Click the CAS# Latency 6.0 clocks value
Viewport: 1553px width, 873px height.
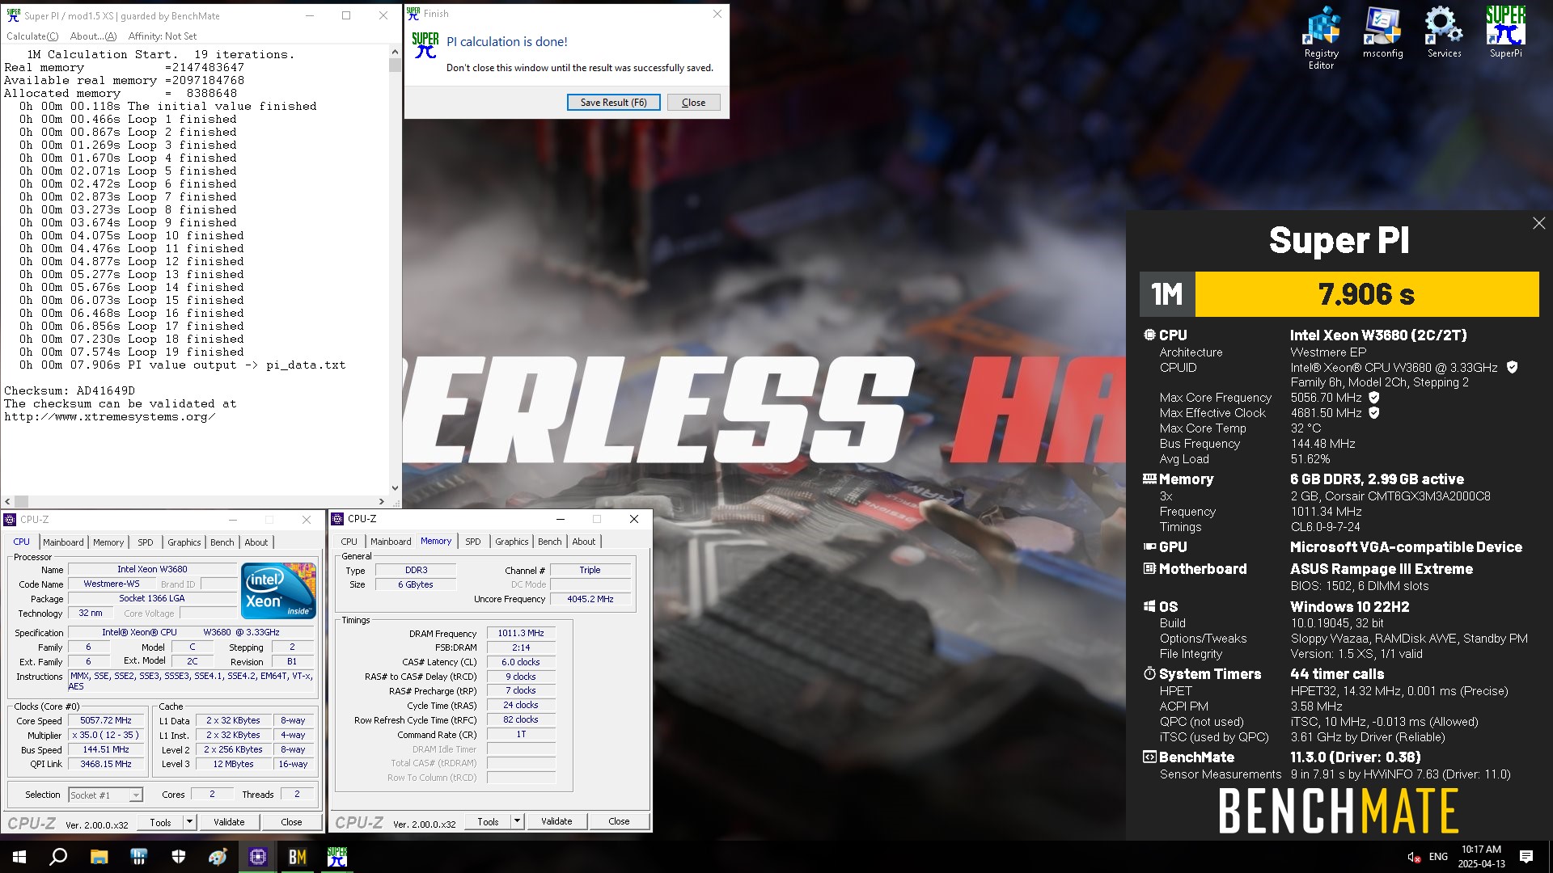521,663
